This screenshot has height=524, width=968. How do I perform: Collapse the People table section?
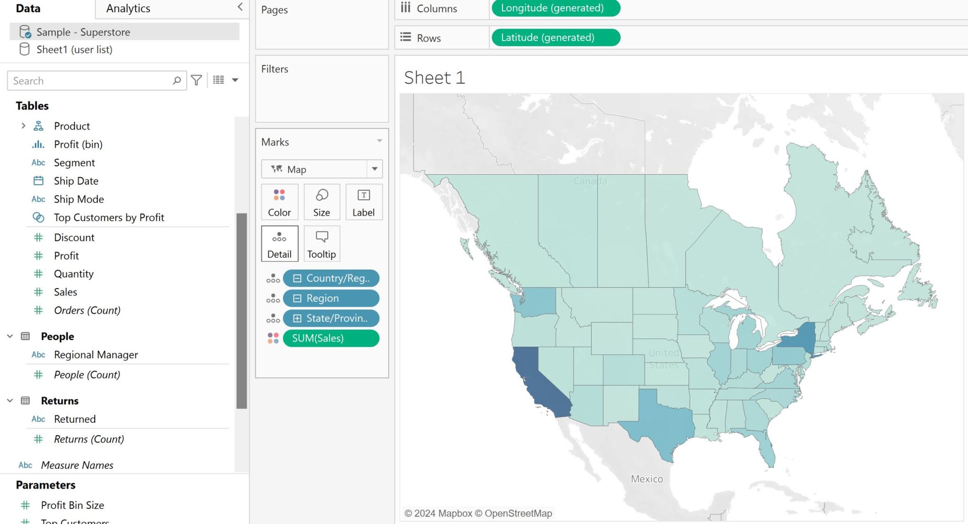coord(10,336)
